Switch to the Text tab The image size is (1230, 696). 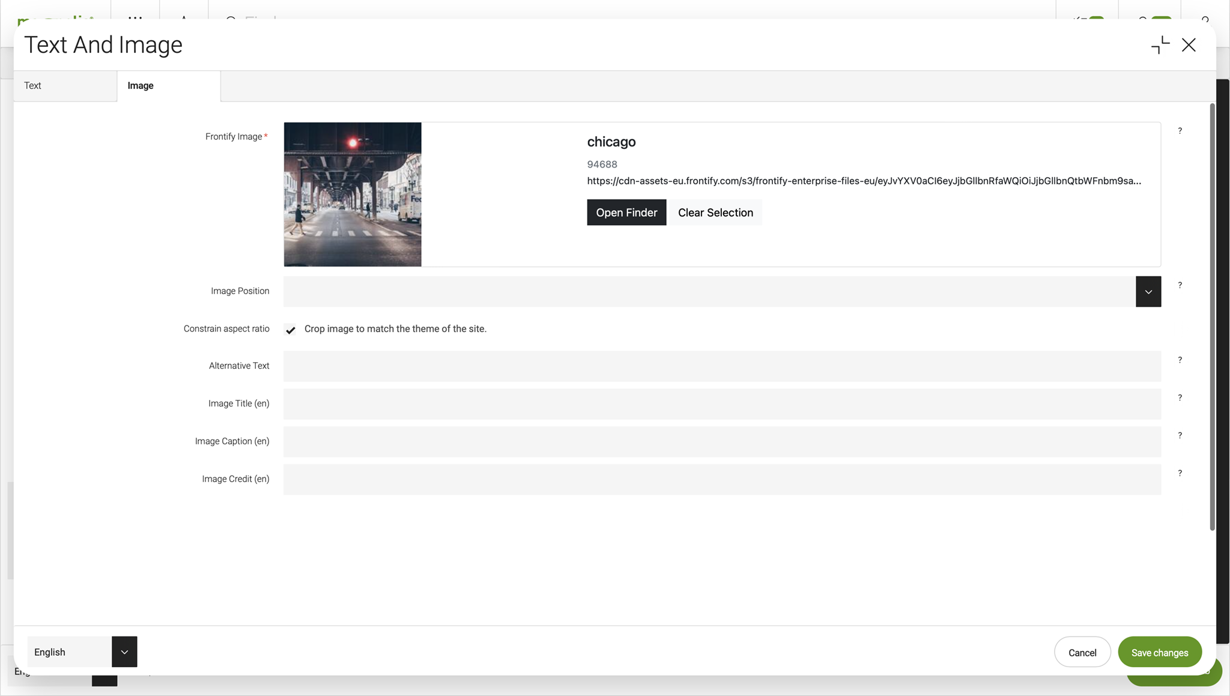coord(32,85)
